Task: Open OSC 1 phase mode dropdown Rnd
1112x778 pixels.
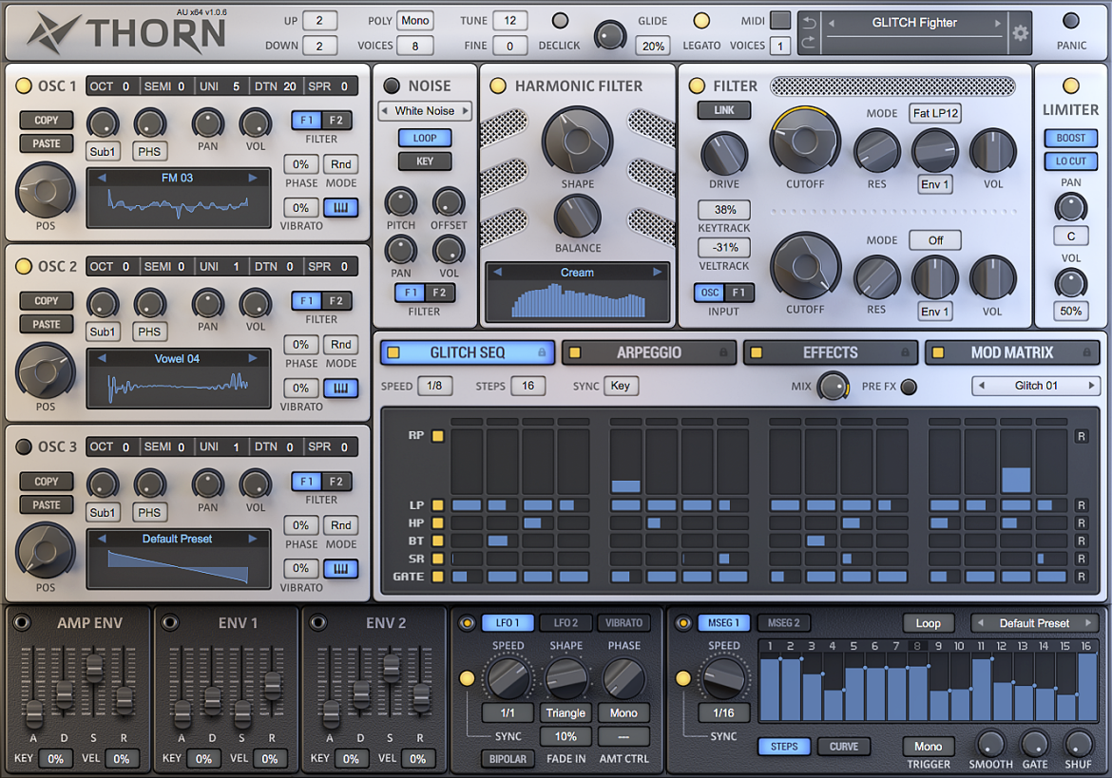Action: 341,164
